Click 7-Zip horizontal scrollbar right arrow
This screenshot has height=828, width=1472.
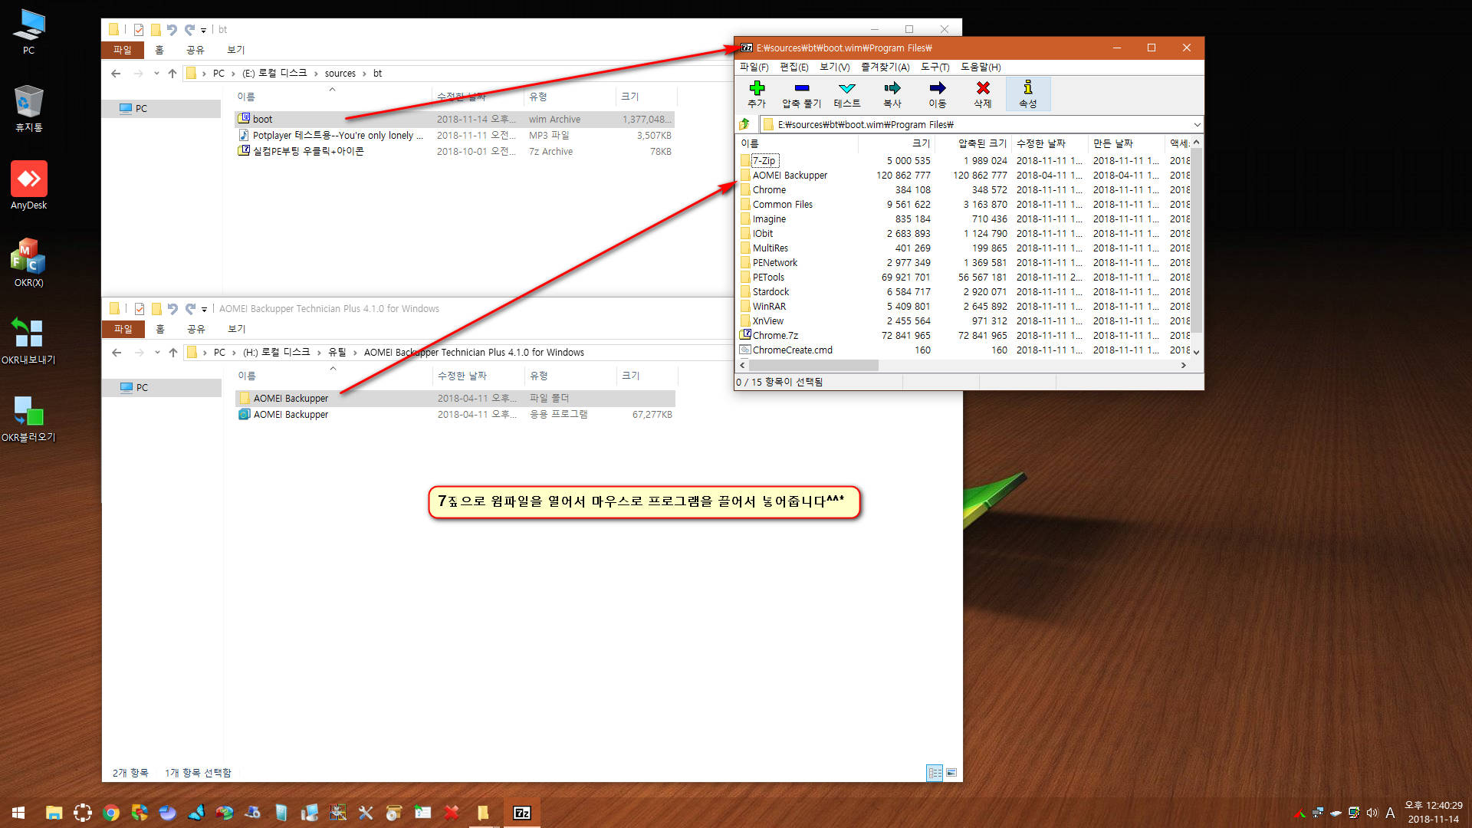point(1184,366)
